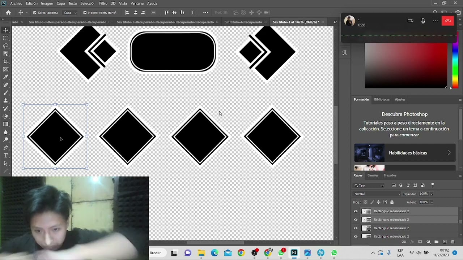Image resolution: width=463 pixels, height=260 pixels.
Task: Open the Capas panel menu
Action: 460,175
